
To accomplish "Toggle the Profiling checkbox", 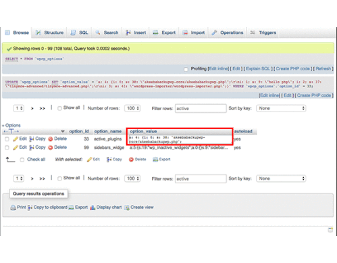I will pos(186,69).
